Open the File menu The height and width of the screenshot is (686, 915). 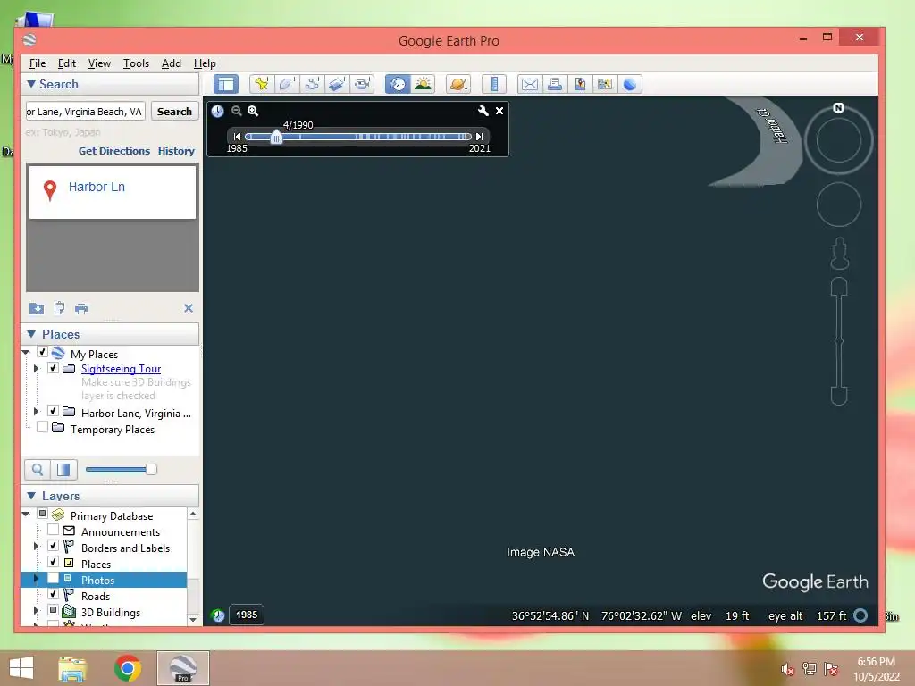point(38,63)
